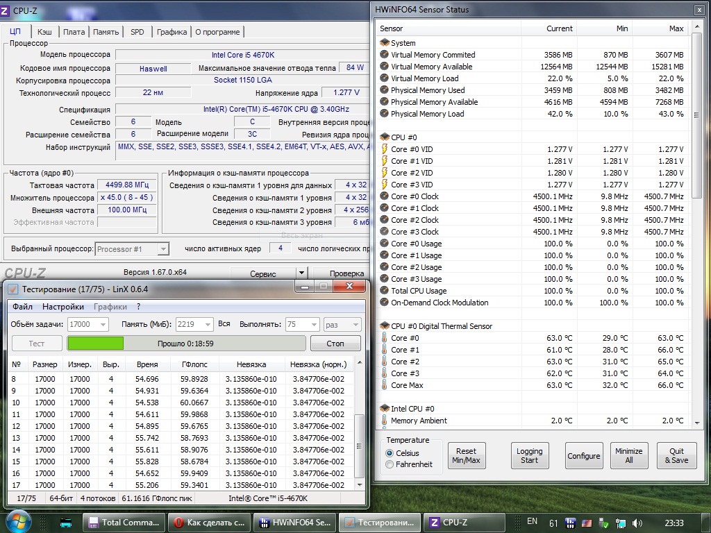Open the network icon in the system tray
The image size is (711, 533).
(620, 523)
